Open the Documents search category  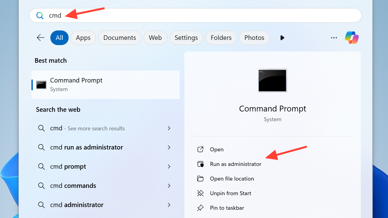(120, 37)
